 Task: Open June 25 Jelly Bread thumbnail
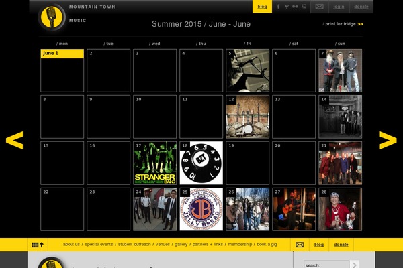click(x=201, y=209)
